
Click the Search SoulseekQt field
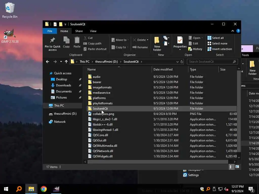pos(212,62)
